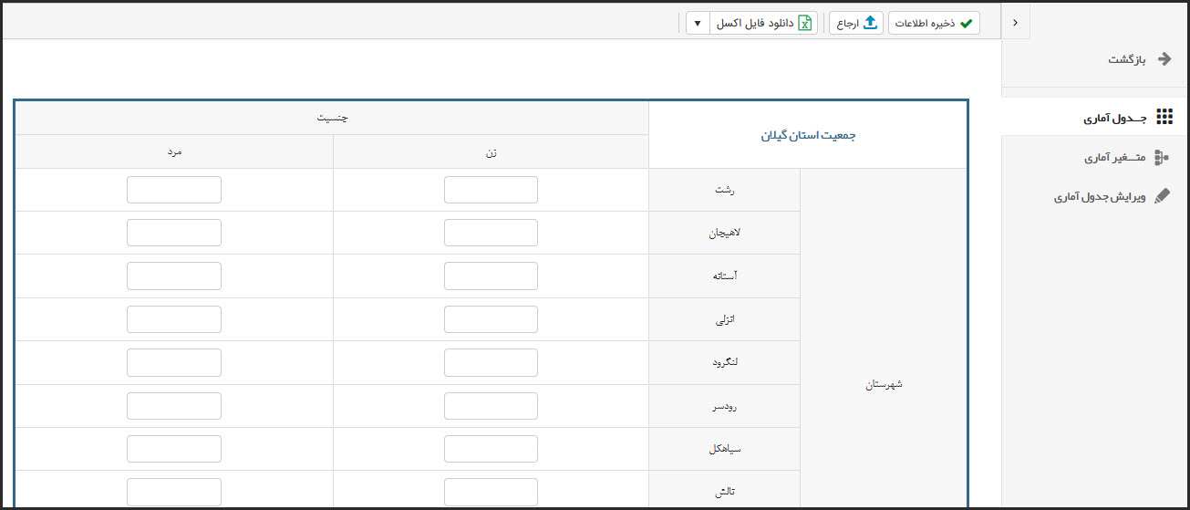The width and height of the screenshot is (1190, 510).
Task: Click the زن input field for رودسر
Action: pos(491,406)
